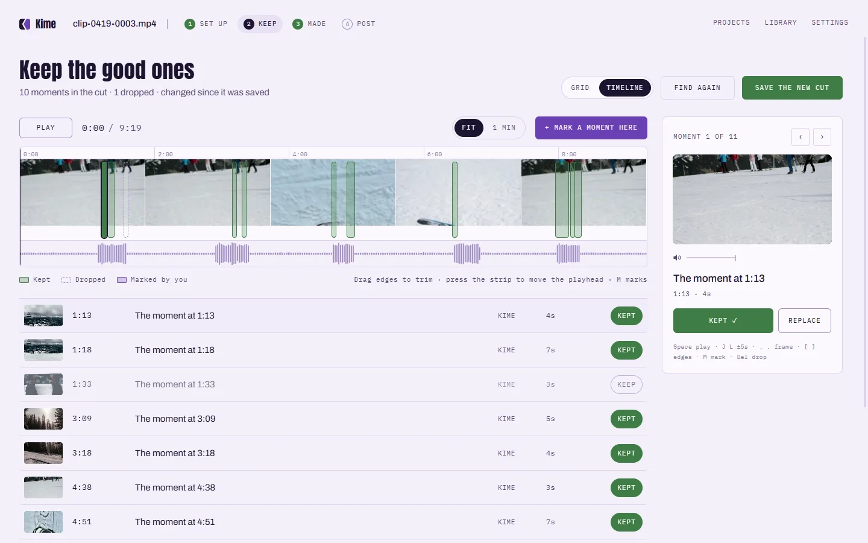Select "The moment at 1:33" row title
This screenshot has width=868, height=543.
tap(175, 385)
